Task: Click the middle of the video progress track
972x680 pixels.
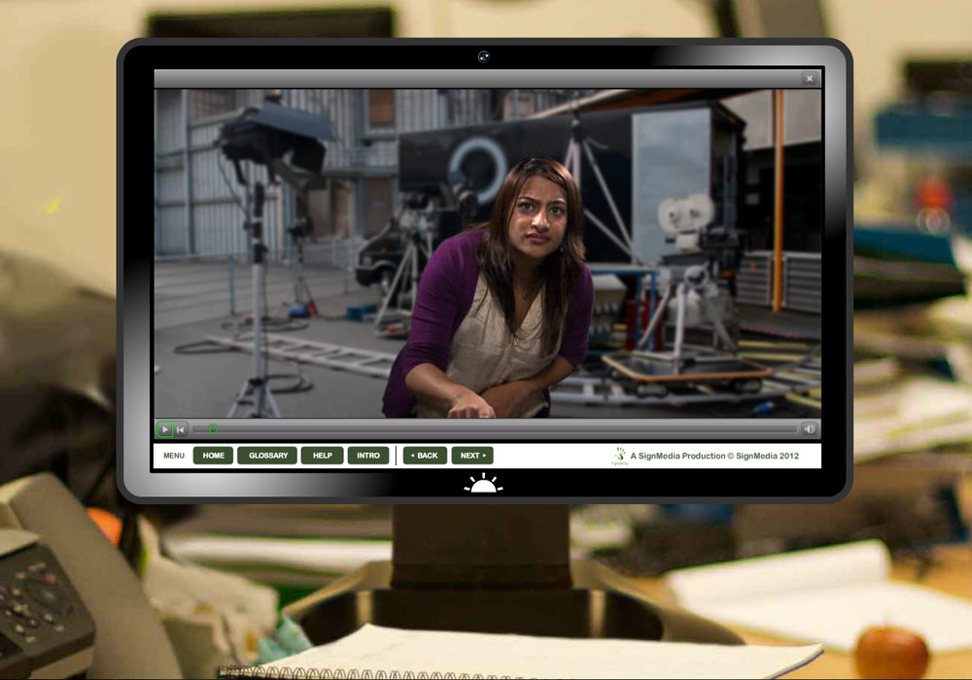Action: [x=494, y=429]
